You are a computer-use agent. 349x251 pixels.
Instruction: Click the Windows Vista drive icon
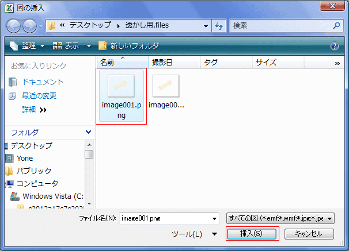pyautogui.click(x=15, y=196)
